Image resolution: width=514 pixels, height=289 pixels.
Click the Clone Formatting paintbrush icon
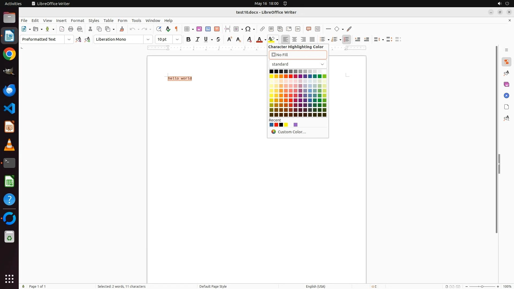coord(122,29)
